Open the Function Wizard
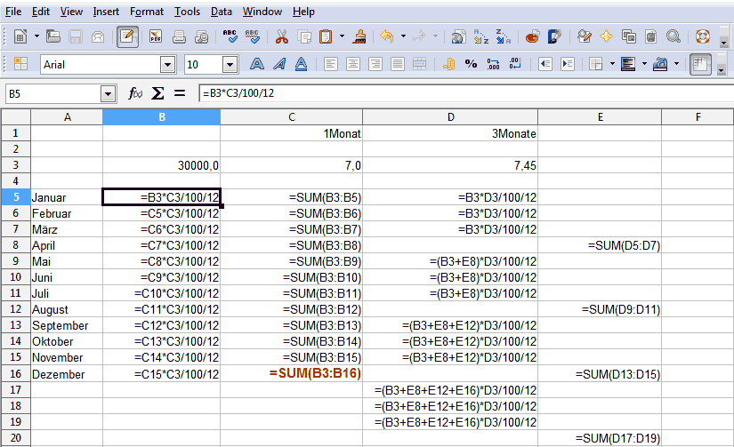Image resolution: width=734 pixels, height=447 pixels. [135, 93]
